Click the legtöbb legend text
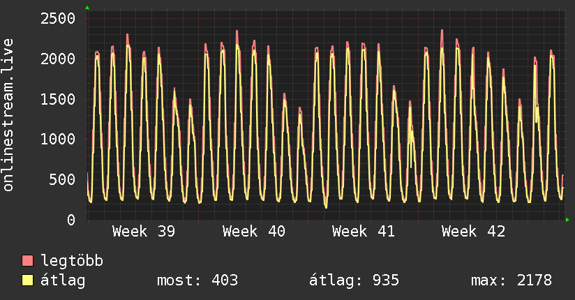This screenshot has width=575, height=300. tap(73, 261)
